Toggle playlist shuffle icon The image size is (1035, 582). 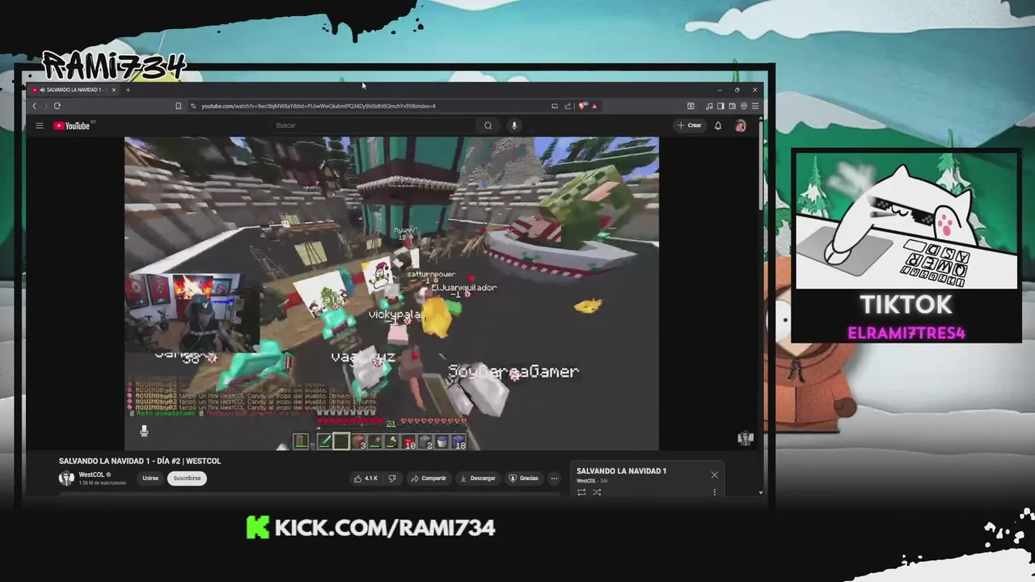pyautogui.click(x=597, y=492)
